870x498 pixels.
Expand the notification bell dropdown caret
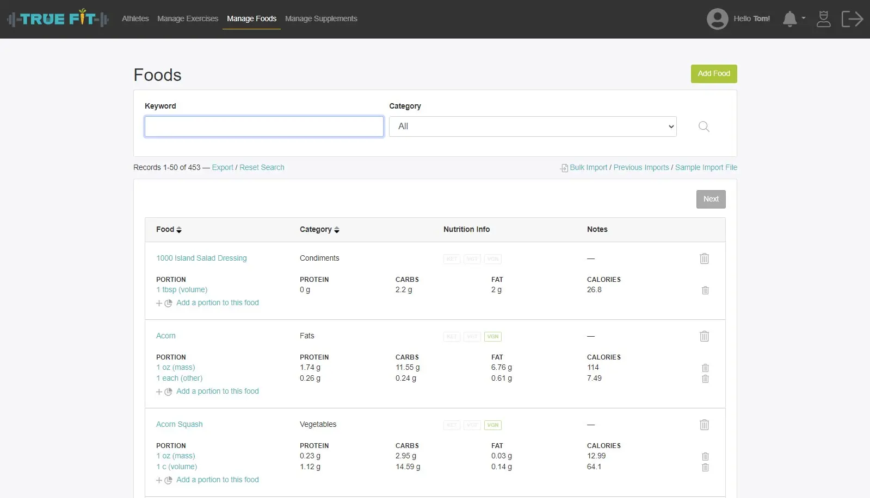coord(804,18)
